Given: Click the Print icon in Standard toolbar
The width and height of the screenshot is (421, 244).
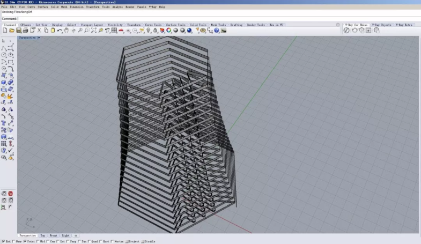Looking at the screenshot, I should (x=25, y=31).
